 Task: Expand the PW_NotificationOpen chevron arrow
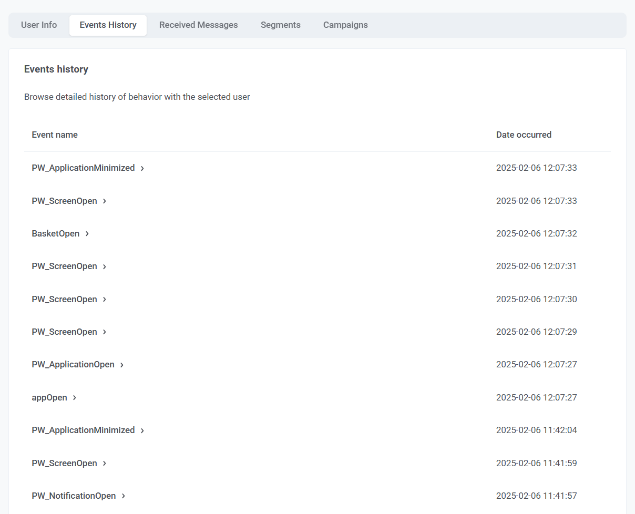(124, 496)
